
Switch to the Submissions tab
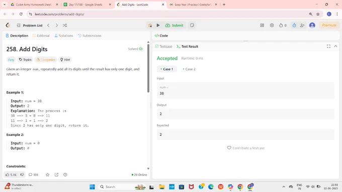pos(90,36)
